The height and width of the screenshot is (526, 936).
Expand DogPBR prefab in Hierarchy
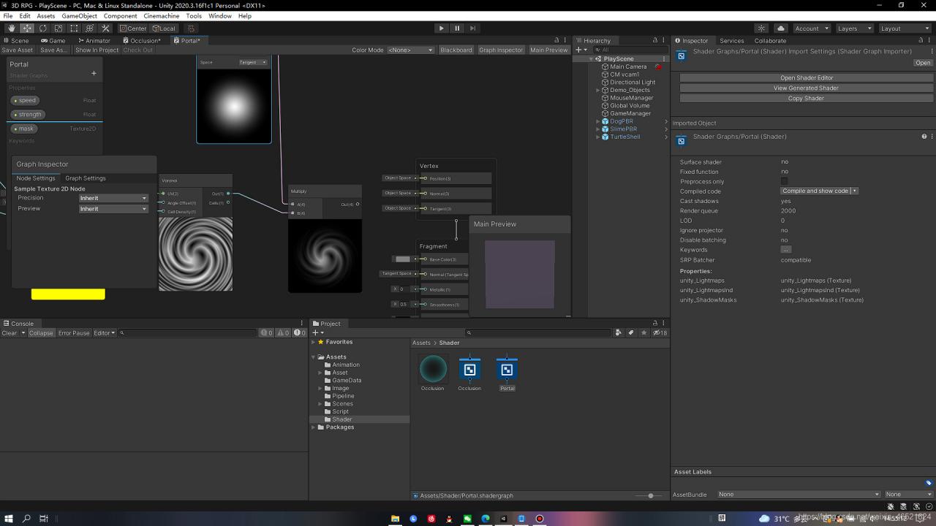point(599,121)
